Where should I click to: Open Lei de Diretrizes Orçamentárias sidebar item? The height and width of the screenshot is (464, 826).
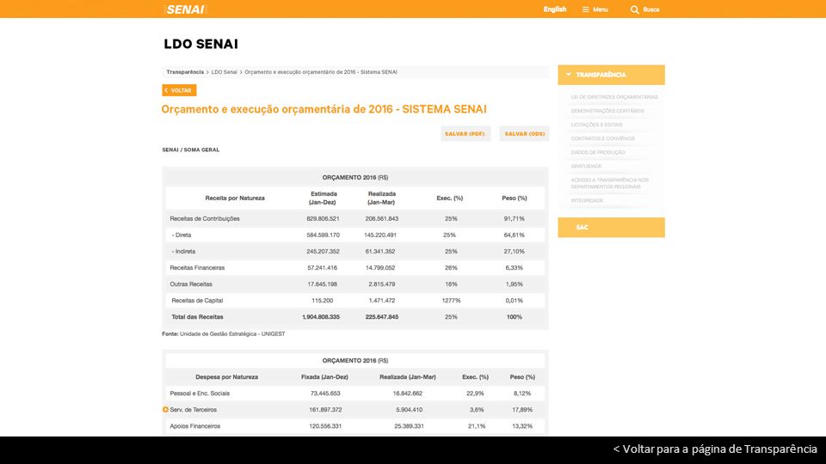pyautogui.click(x=614, y=97)
